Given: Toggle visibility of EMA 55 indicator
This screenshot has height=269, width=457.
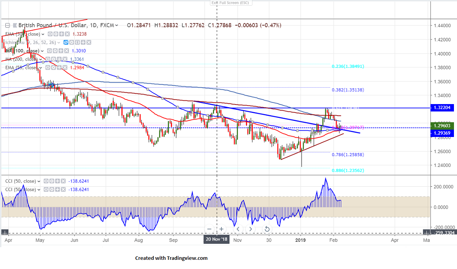Looking at the screenshot, I should [x=48, y=68].
